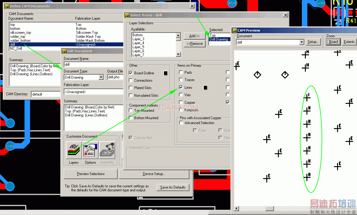The height and width of the screenshot is (215, 357).
Task: Select the 'drill' document row
Action: pyautogui.click(x=66, y=45)
